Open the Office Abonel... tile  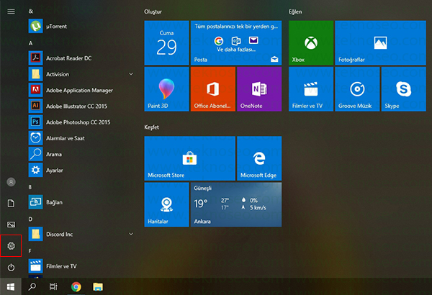pos(213,89)
